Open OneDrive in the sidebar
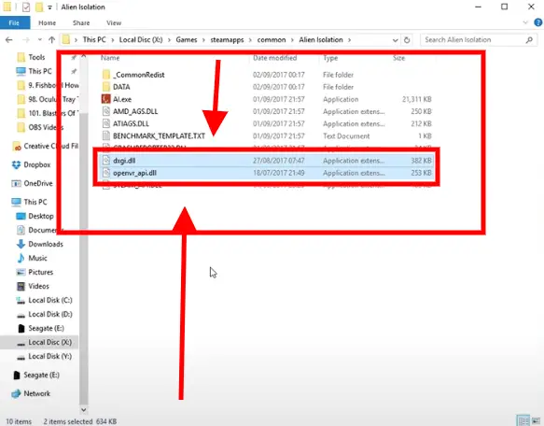Screen dimensions: 544x426 (x=38, y=183)
